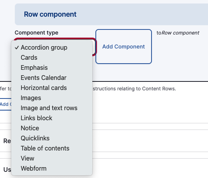Select the checked Accordion group option
Image resolution: width=208 pixels, height=178 pixels.
click(x=52, y=48)
